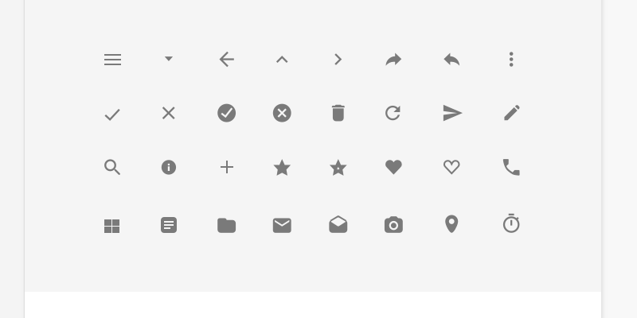
Task: Click the small dropdown triangle arrow
Action: [x=169, y=59]
